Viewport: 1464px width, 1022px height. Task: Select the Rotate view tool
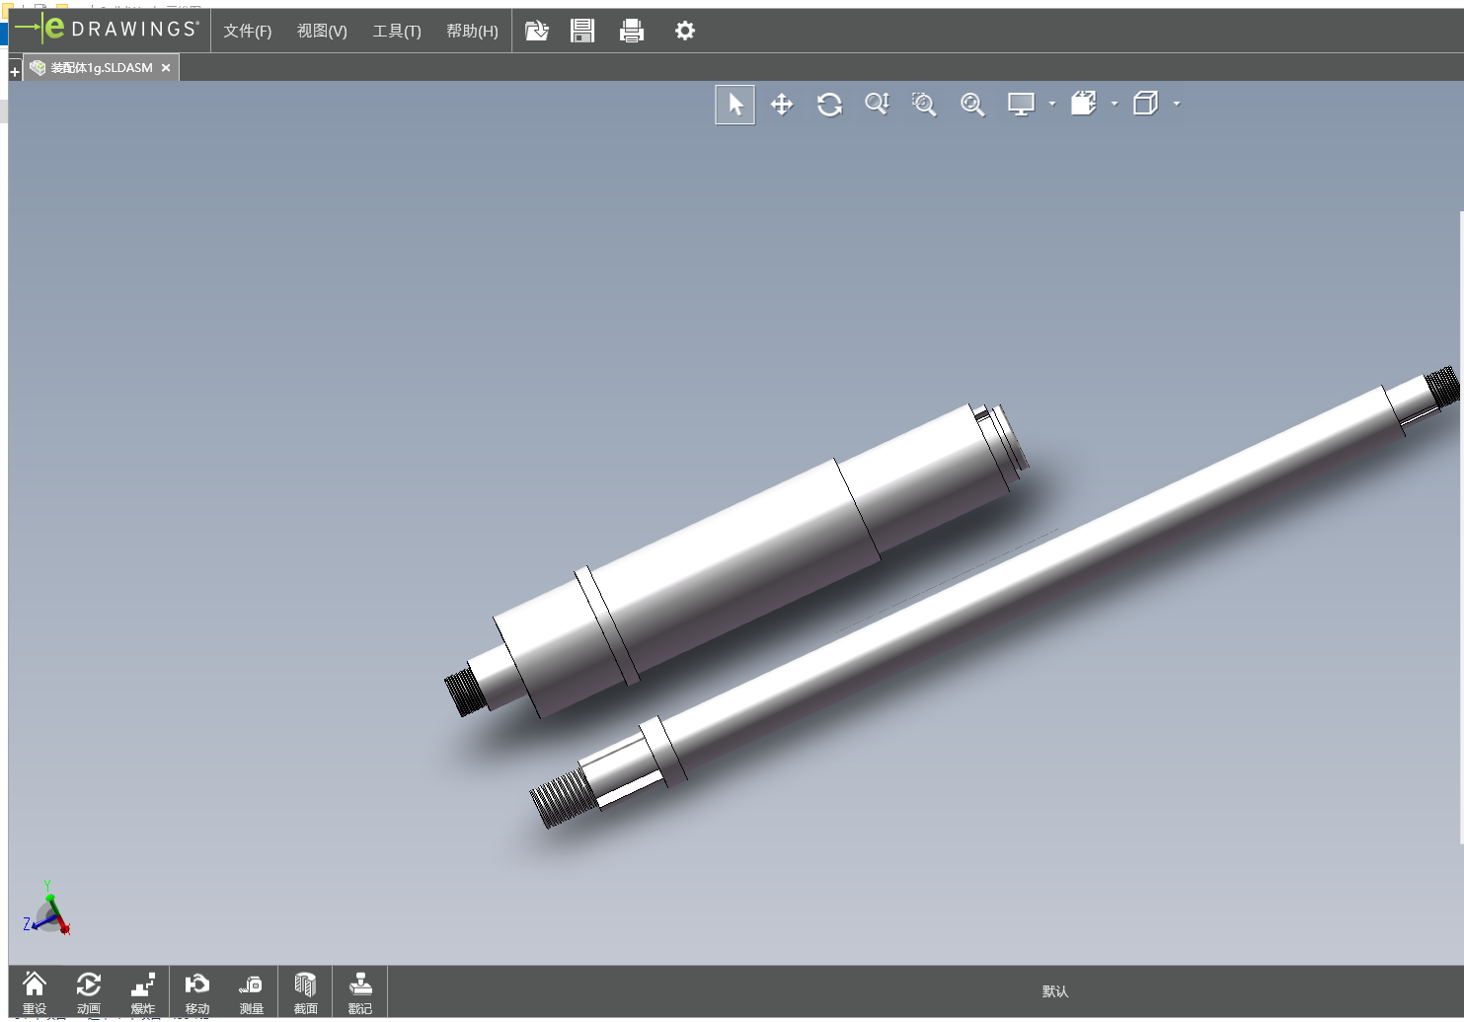(x=829, y=105)
